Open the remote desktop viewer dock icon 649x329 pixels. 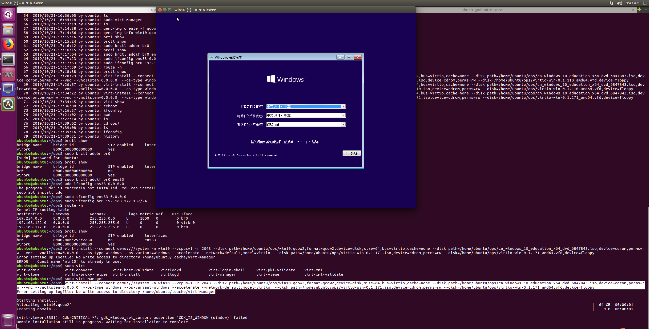[x=8, y=89]
